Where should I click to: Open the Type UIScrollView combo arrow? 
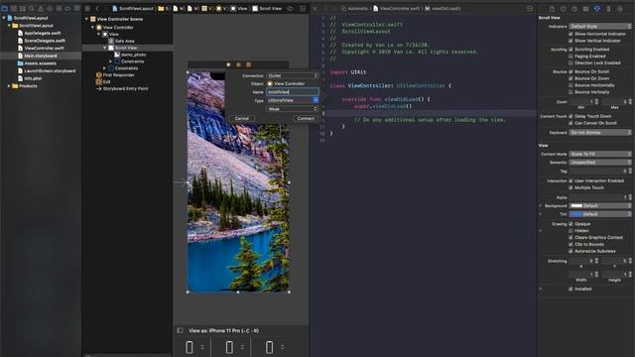(316, 100)
